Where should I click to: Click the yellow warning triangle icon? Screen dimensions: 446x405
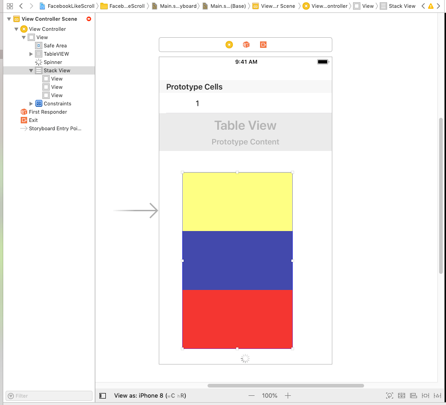click(431, 6)
